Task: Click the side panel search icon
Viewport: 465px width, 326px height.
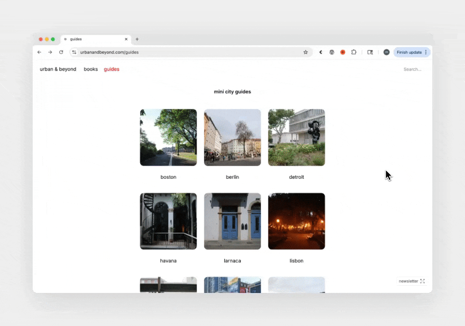Action: point(370,52)
